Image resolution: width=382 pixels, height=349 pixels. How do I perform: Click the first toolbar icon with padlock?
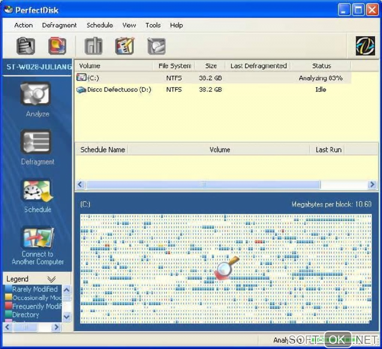click(25, 46)
